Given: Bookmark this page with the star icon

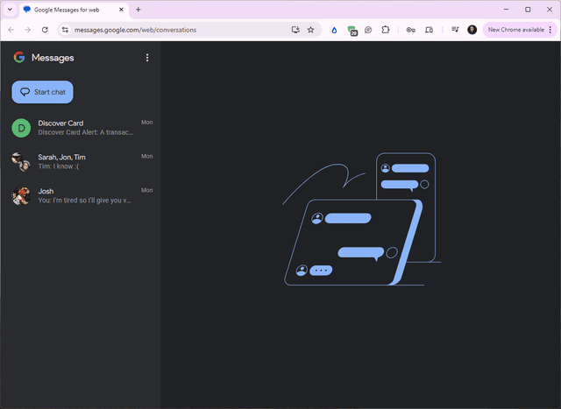Looking at the screenshot, I should coord(310,29).
